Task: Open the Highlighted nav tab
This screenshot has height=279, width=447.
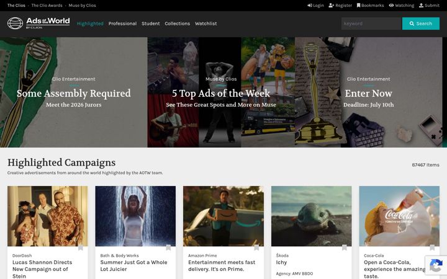Action: [x=90, y=24]
